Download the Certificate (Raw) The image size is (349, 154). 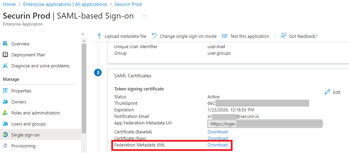pyautogui.click(x=217, y=138)
